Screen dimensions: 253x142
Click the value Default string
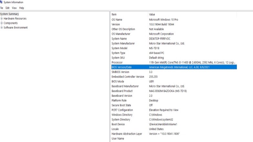click(x=156, y=58)
